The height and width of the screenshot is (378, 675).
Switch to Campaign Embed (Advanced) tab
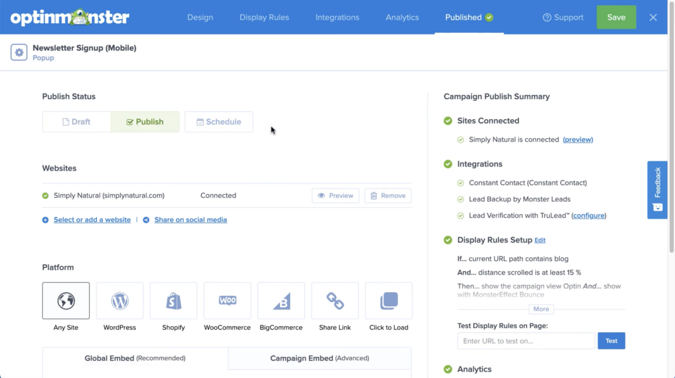[x=320, y=358]
